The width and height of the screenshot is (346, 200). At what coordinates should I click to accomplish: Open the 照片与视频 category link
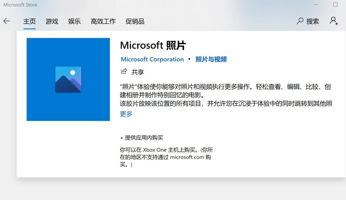211,59
